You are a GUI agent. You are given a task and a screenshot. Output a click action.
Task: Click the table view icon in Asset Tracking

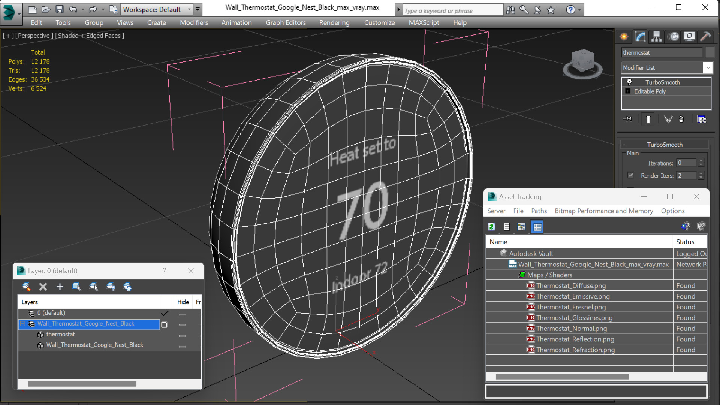pos(537,227)
